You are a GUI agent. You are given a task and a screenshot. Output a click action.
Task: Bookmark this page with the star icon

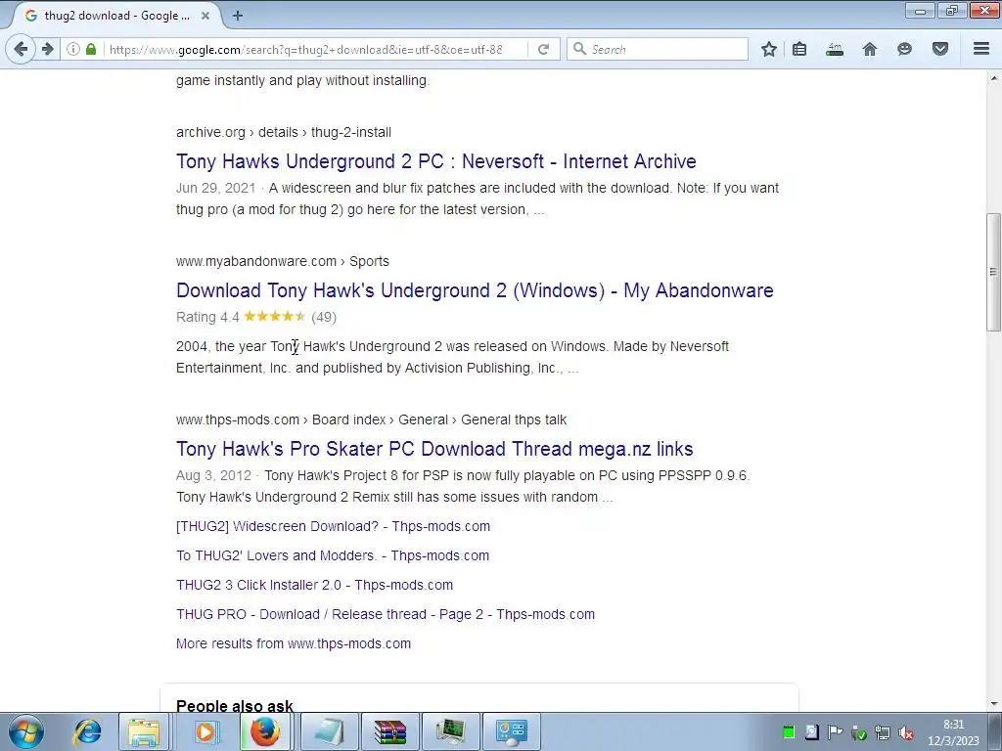[769, 49]
